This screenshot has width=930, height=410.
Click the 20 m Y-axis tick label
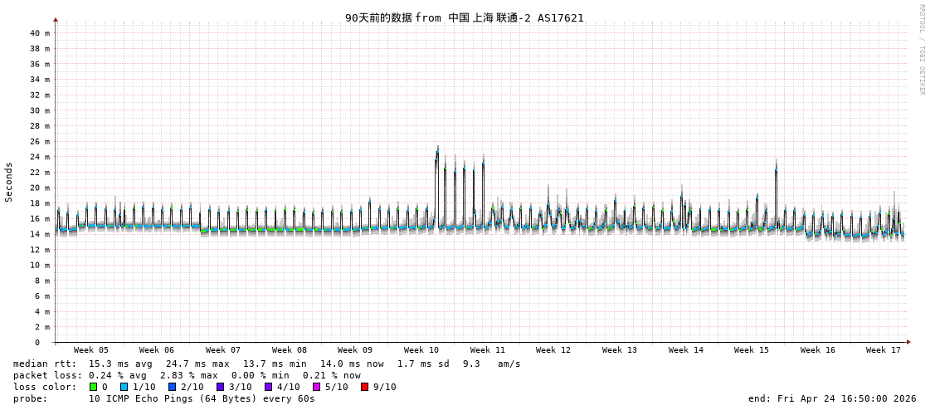[x=40, y=188]
